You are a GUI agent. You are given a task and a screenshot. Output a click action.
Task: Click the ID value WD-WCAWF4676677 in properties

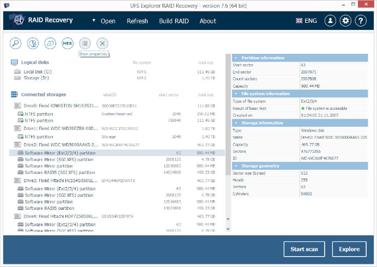320,158
